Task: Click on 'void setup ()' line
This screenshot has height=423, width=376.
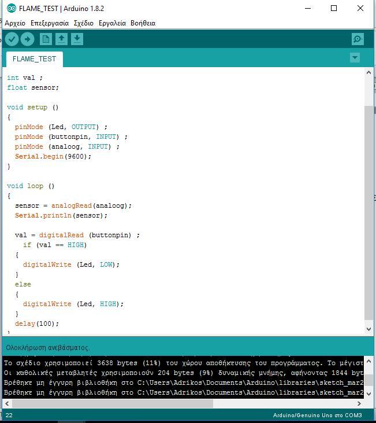Action: click(32, 107)
